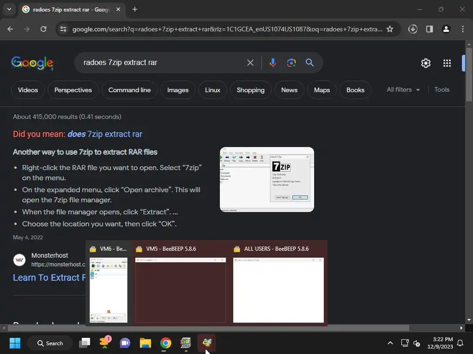The image size is (473, 354).
Task: Click the horizontal page scrollbar
Action: click(208, 328)
